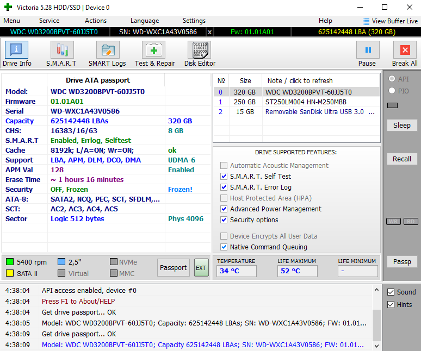
Task: Toggle Device Encrypts All User Data checkbox
Action: 224,236
